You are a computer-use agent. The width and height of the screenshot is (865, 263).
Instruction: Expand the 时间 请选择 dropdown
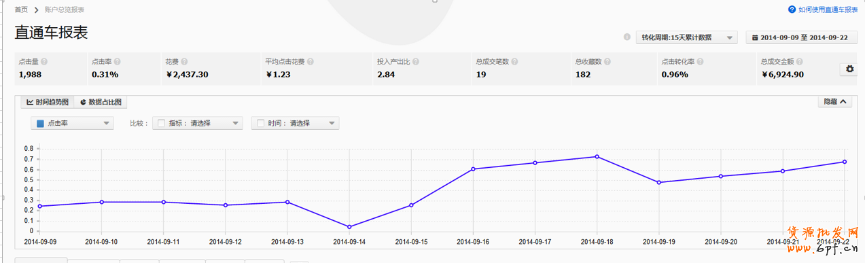pos(295,123)
